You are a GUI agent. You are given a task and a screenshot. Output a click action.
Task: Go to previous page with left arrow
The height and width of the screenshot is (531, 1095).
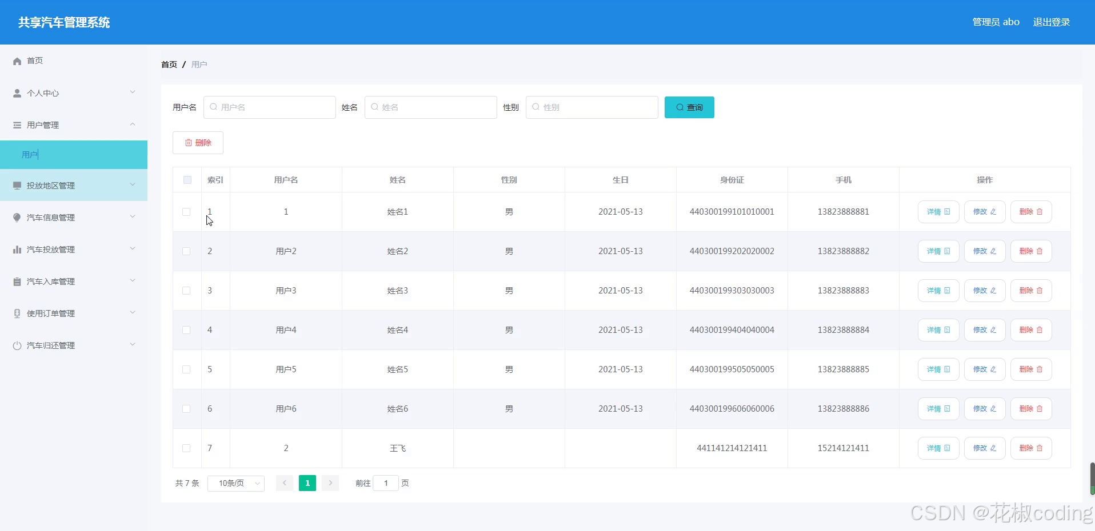[285, 483]
